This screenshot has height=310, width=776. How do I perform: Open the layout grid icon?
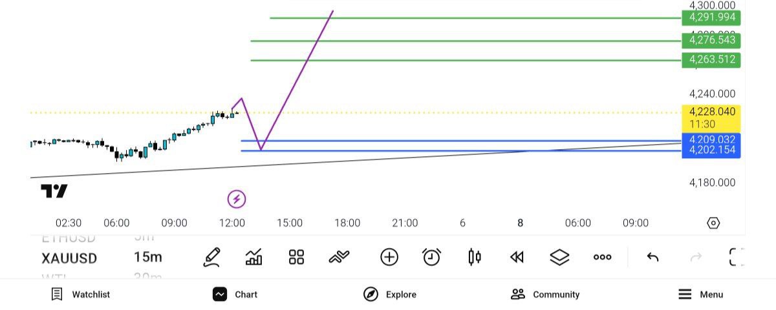(296, 257)
